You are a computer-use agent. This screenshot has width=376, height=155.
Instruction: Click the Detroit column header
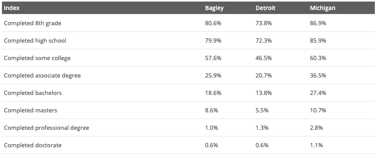pyautogui.click(x=265, y=8)
